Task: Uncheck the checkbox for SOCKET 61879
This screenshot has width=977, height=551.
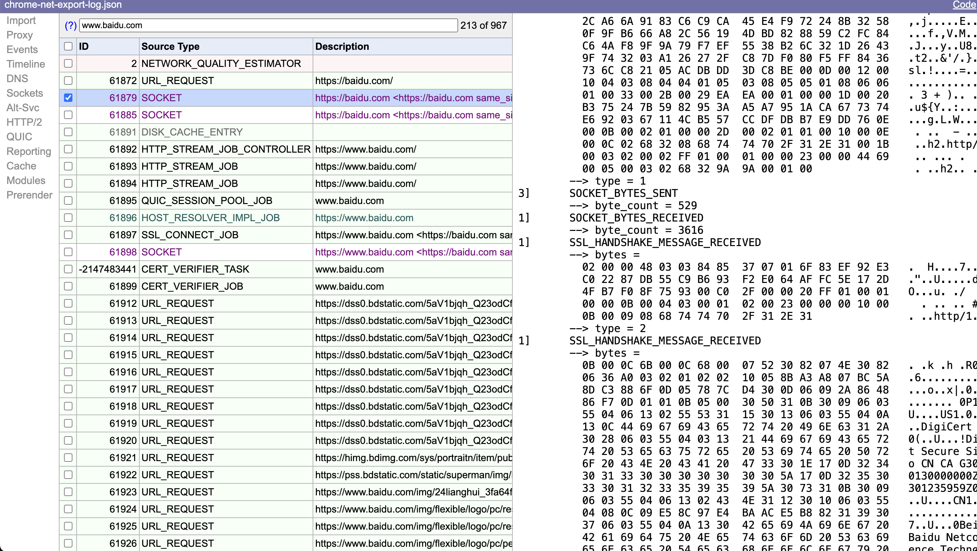Action: pyautogui.click(x=68, y=98)
